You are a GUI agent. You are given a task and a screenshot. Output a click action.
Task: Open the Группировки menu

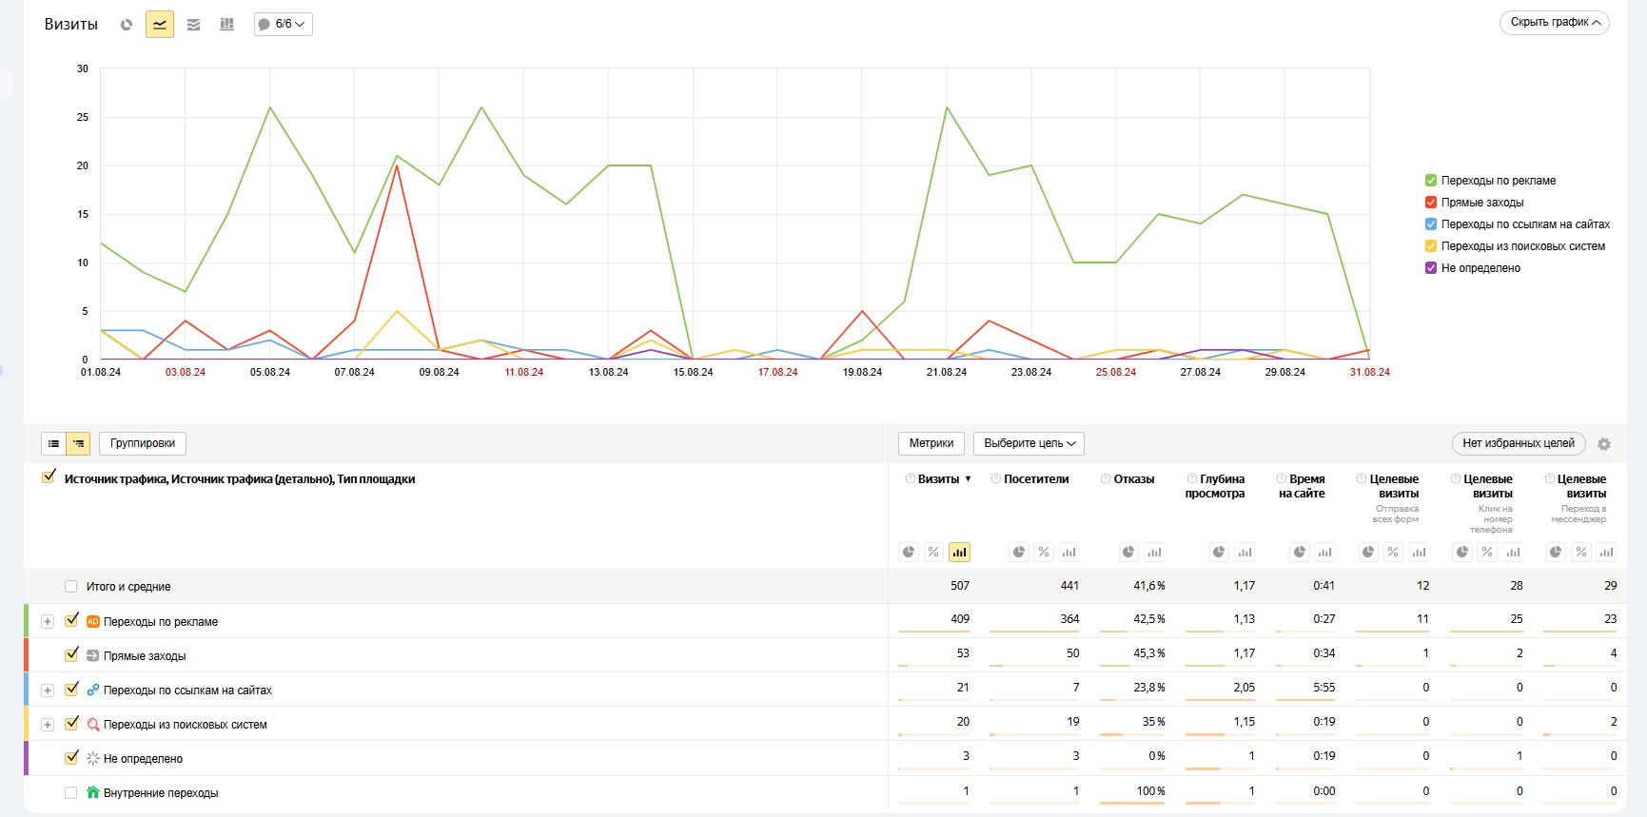(x=143, y=443)
